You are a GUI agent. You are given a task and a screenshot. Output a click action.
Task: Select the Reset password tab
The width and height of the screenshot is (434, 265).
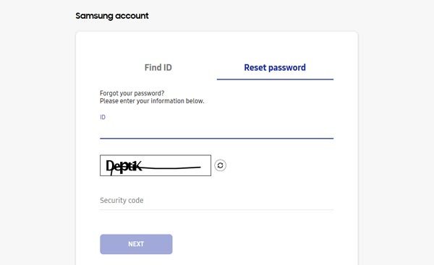[275, 67]
